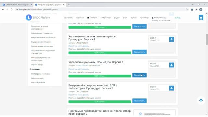Viewport: 208px width, 117px height.
Task: Go back in browser history
Action: 3,9
